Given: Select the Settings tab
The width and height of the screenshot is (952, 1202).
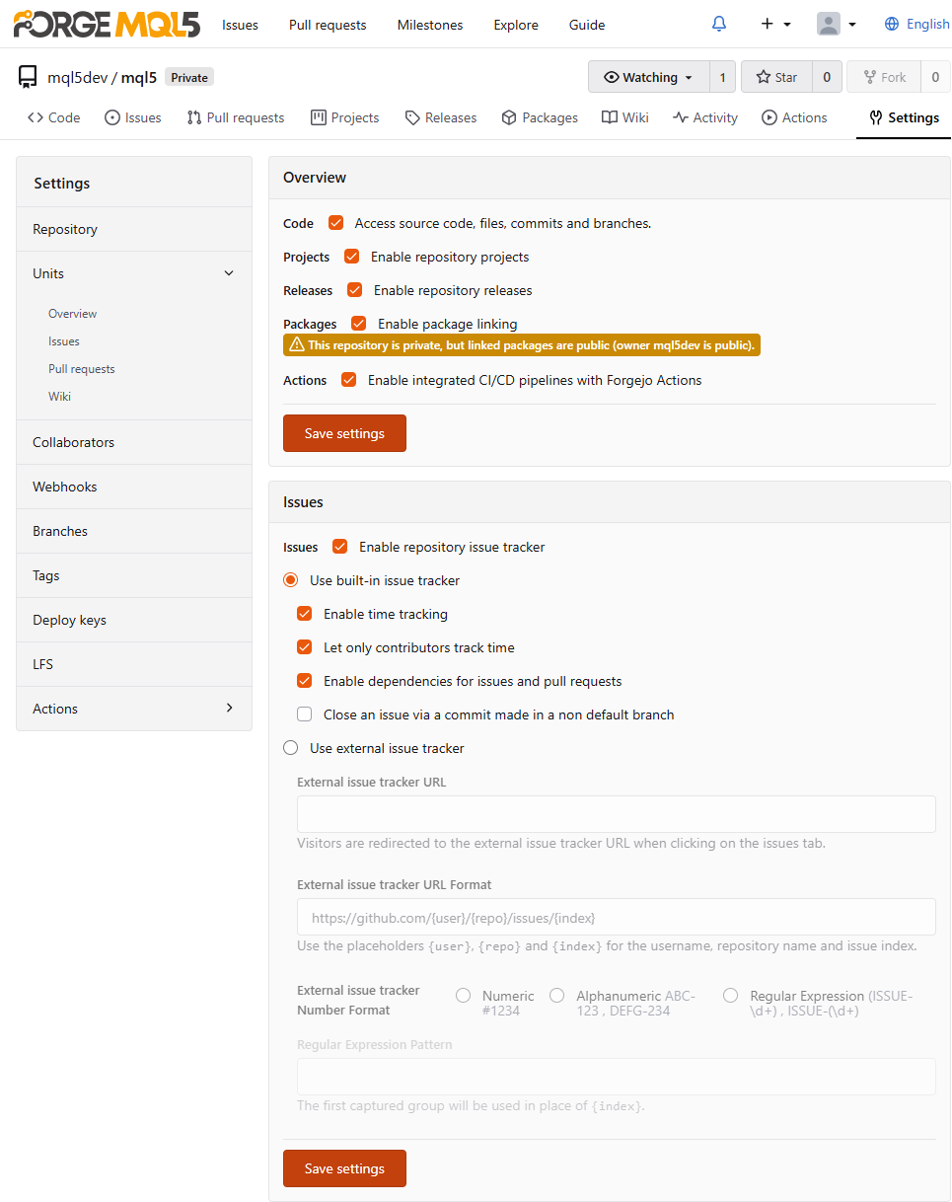Looking at the screenshot, I should [904, 117].
